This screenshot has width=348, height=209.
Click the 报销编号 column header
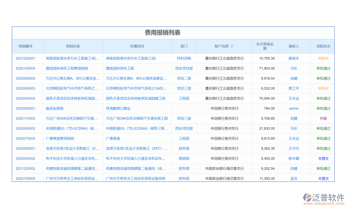point(26,46)
